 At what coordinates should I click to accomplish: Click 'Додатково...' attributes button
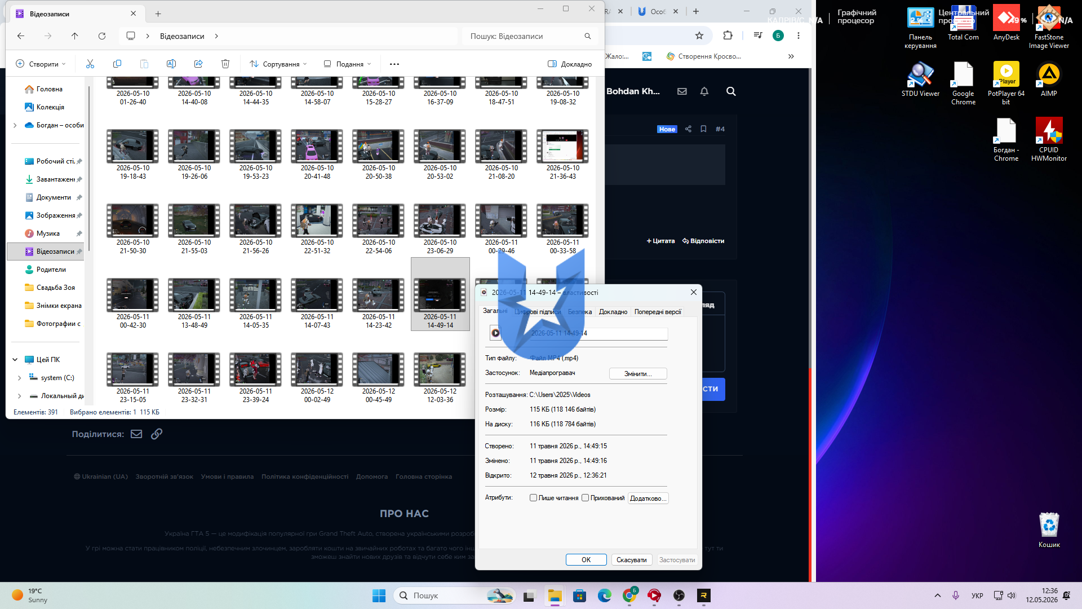648,498
